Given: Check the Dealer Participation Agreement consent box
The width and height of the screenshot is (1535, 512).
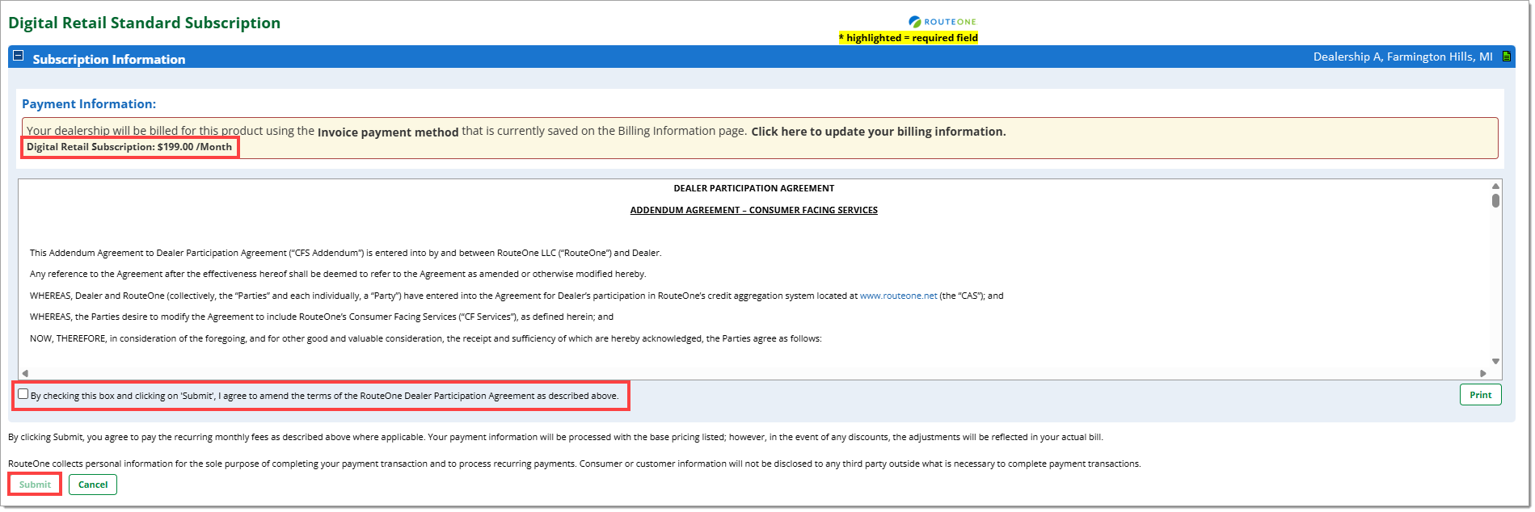Looking at the screenshot, I should point(23,395).
